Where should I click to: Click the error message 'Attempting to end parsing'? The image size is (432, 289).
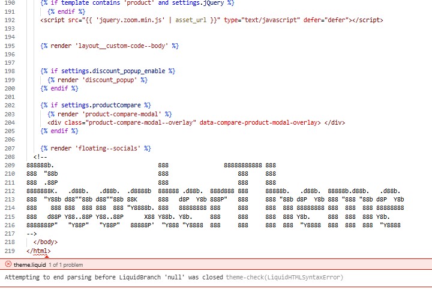(113, 277)
